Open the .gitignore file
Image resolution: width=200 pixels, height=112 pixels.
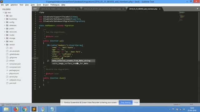[13, 58]
